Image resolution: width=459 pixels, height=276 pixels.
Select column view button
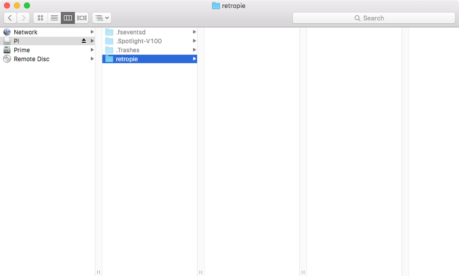click(68, 18)
